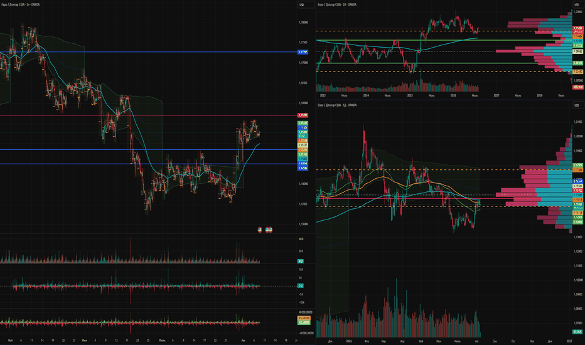Select the red volume value label on weekly chart
Image resolution: width=585 pixels, height=345 pixels.
coord(578,87)
